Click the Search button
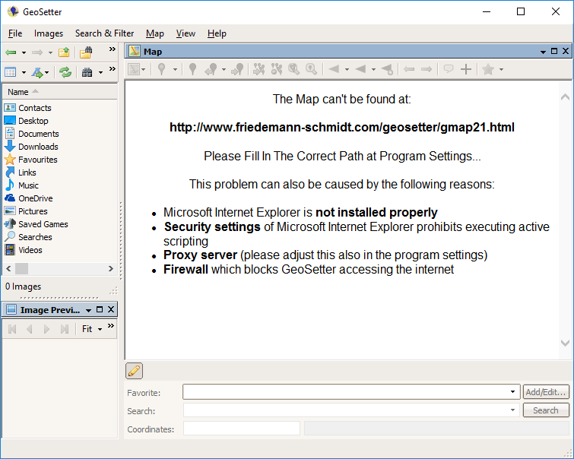Image resolution: width=574 pixels, height=459 pixels. pos(546,410)
